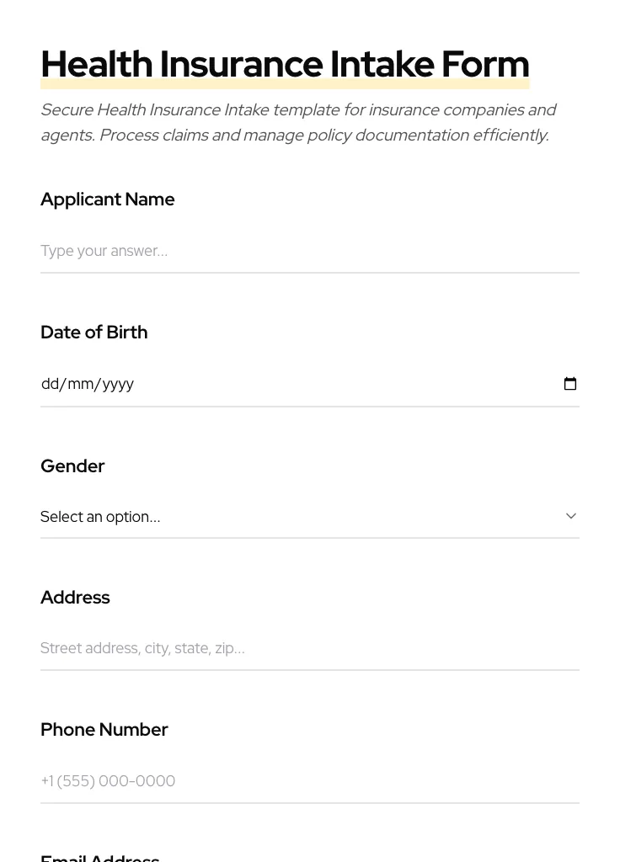Click the "Health Insurance Intake Form" heading
The height and width of the screenshot is (862, 620).
pos(285,64)
